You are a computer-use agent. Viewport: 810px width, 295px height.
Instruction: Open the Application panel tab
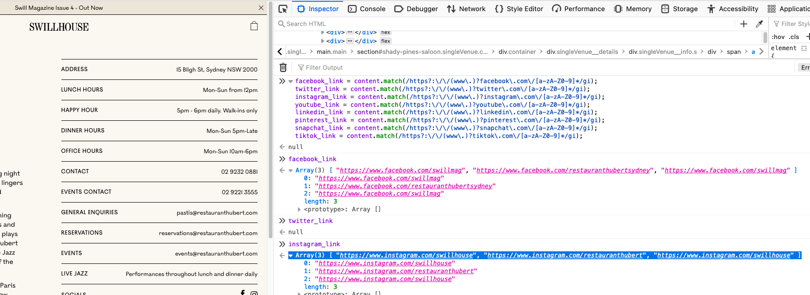tap(789, 9)
